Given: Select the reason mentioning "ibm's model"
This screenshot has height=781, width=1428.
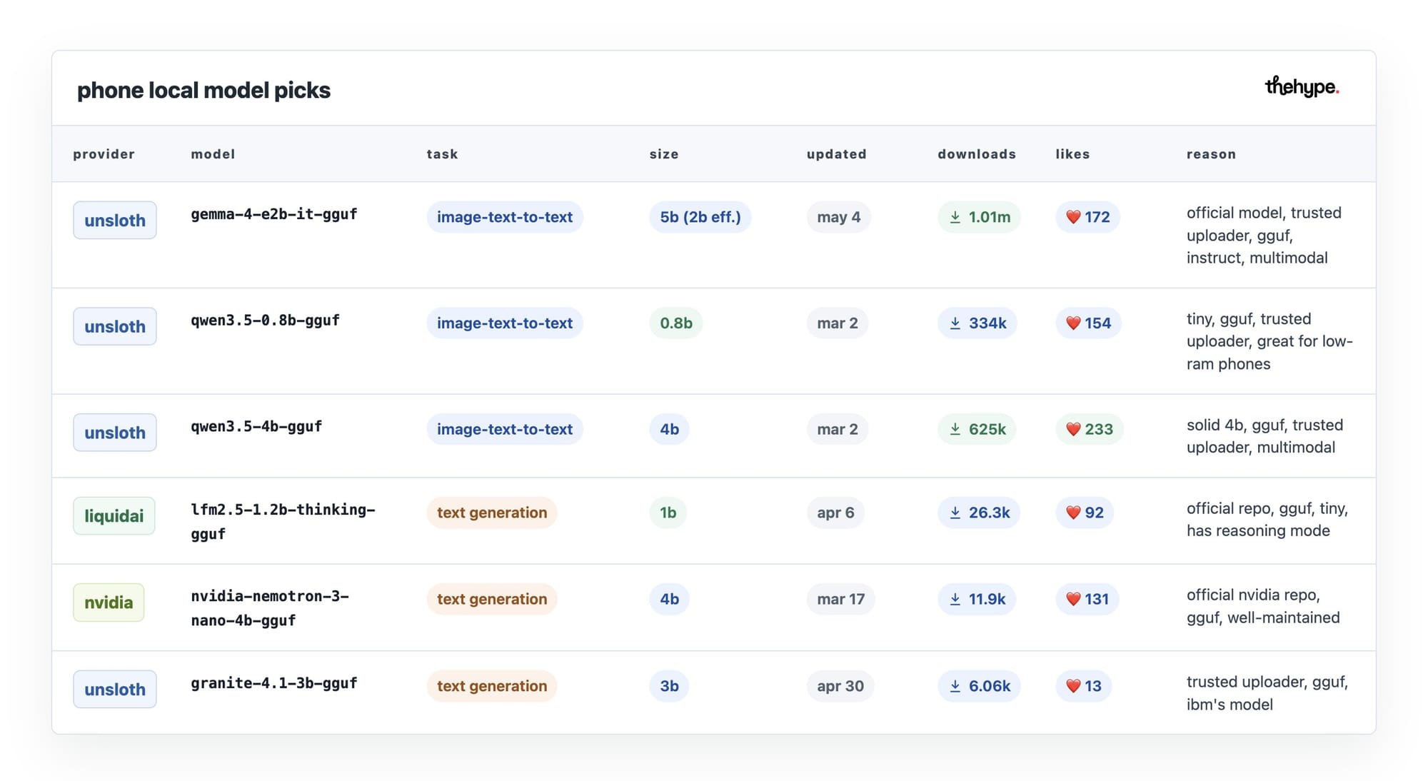Looking at the screenshot, I should (x=1267, y=692).
